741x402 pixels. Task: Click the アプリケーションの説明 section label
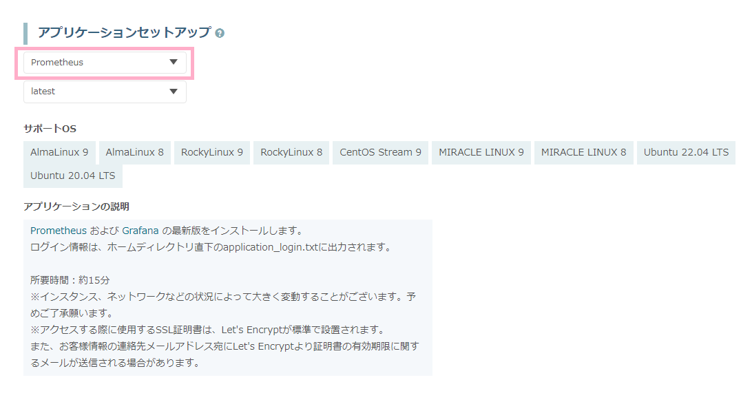point(76,206)
